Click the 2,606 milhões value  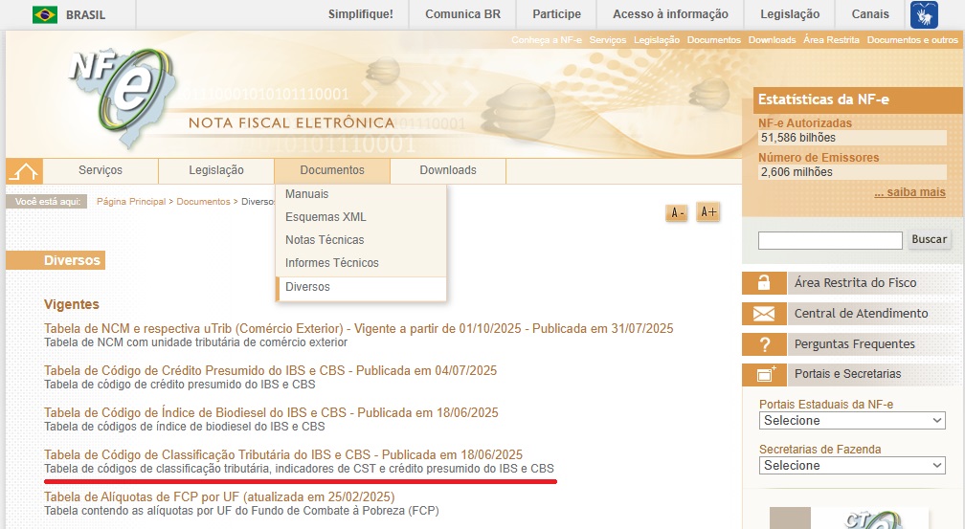click(797, 172)
